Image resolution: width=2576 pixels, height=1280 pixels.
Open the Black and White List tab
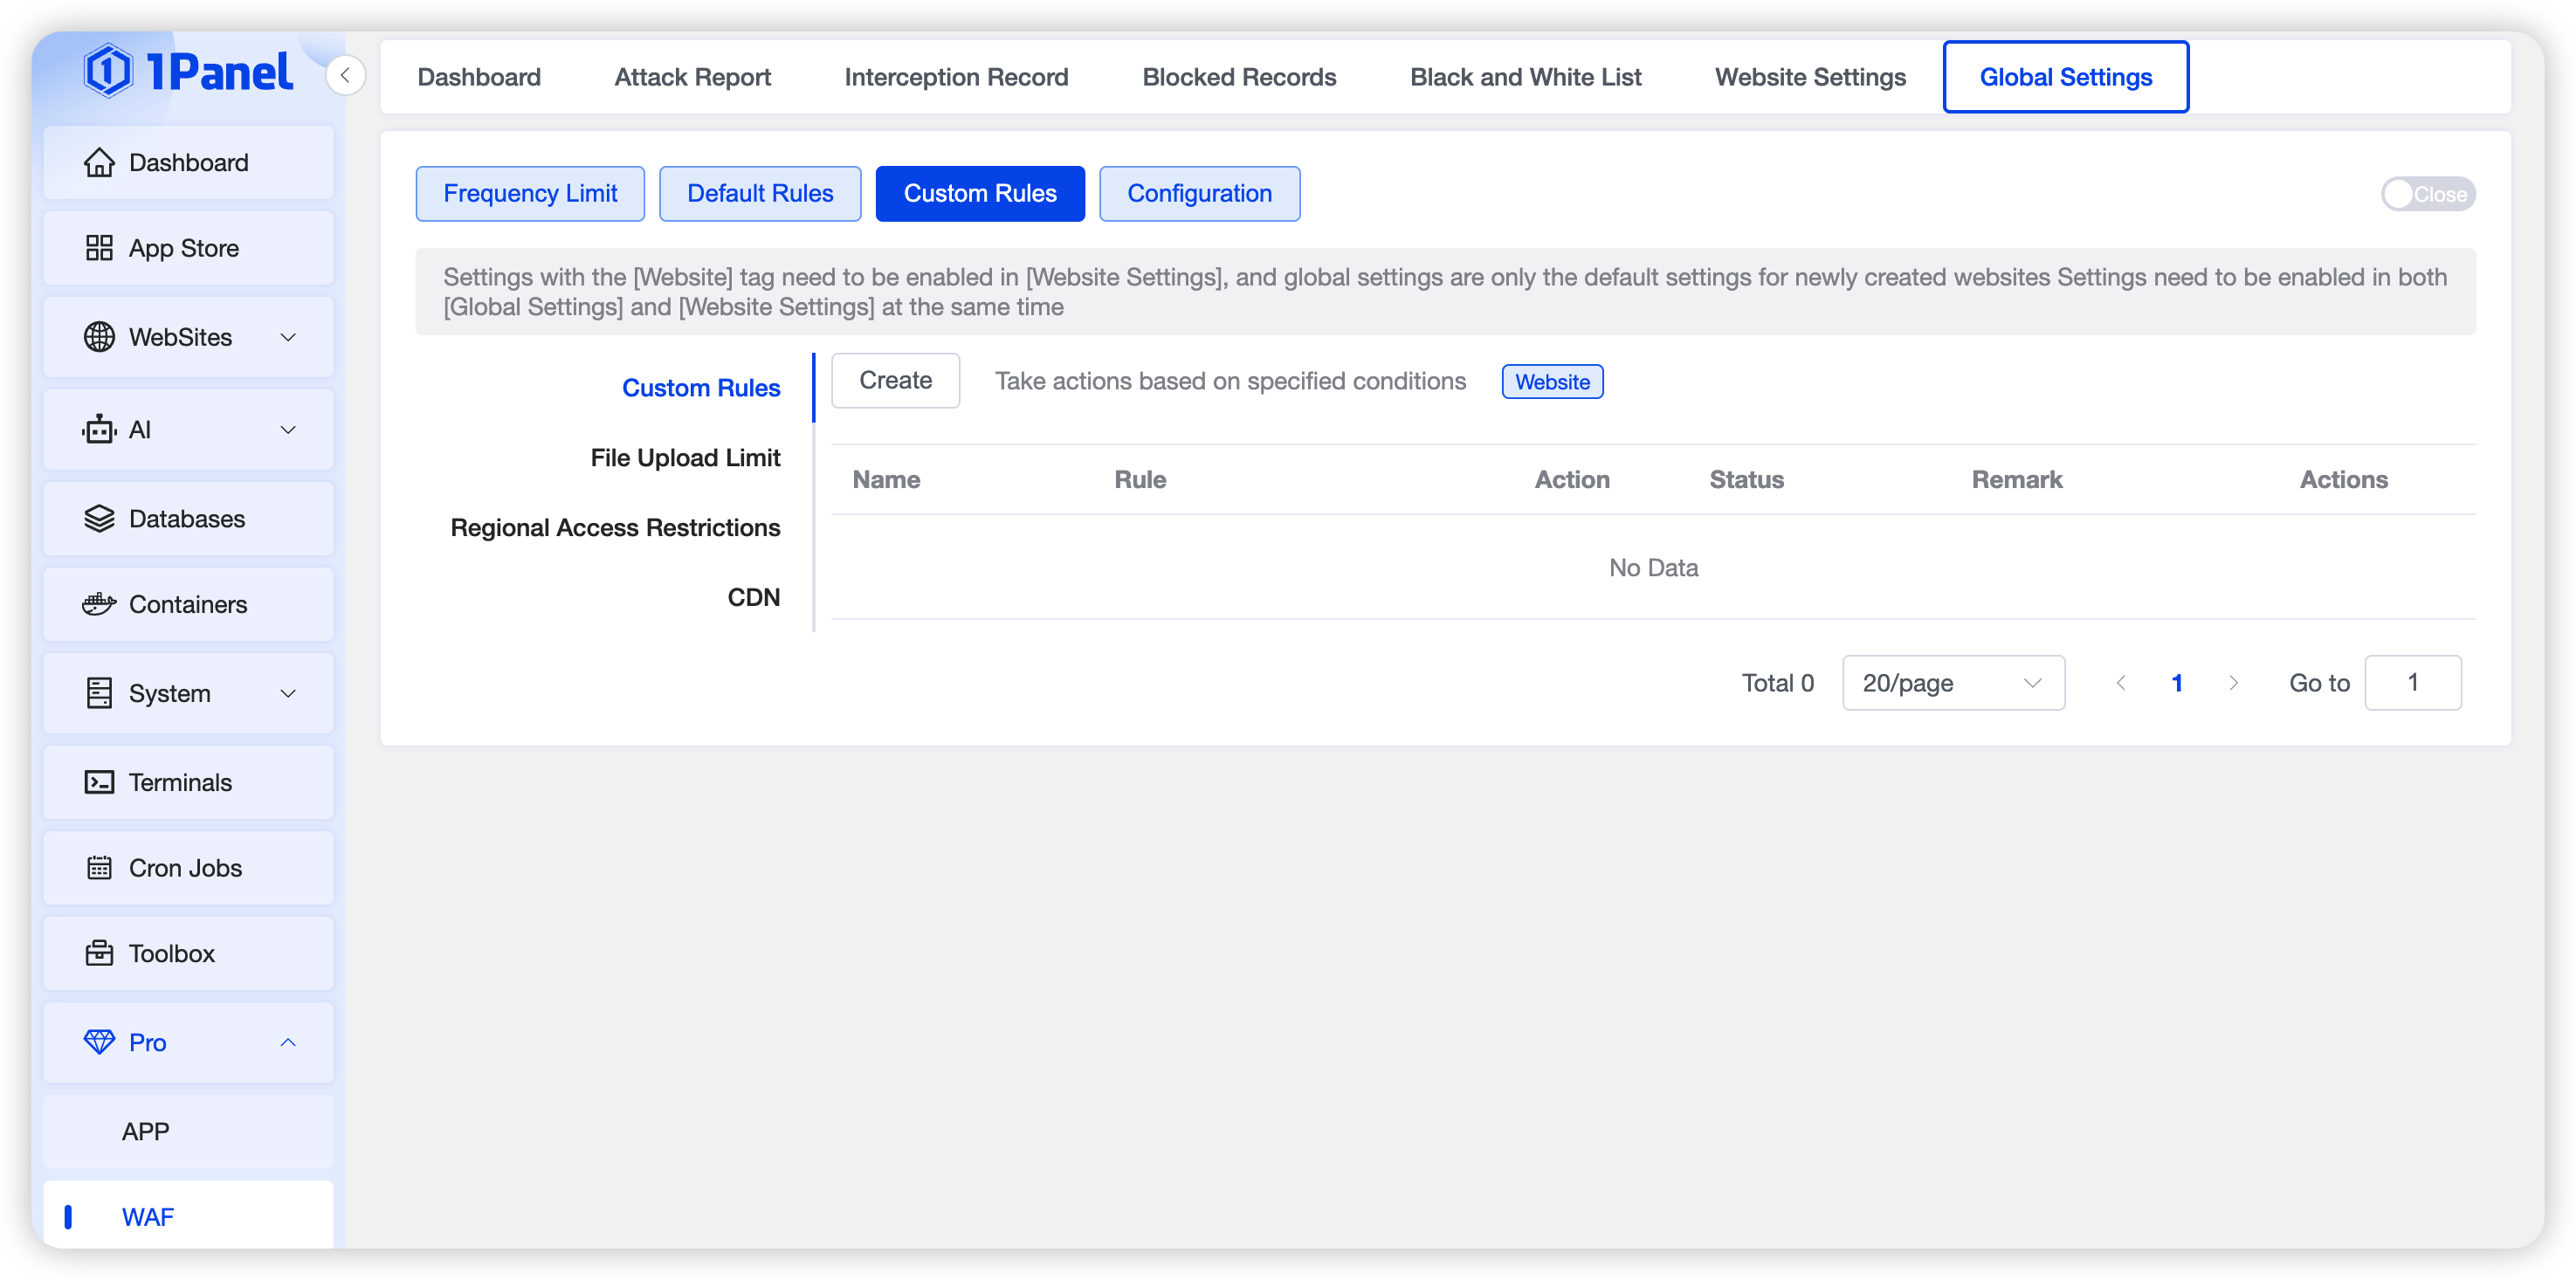point(1525,77)
